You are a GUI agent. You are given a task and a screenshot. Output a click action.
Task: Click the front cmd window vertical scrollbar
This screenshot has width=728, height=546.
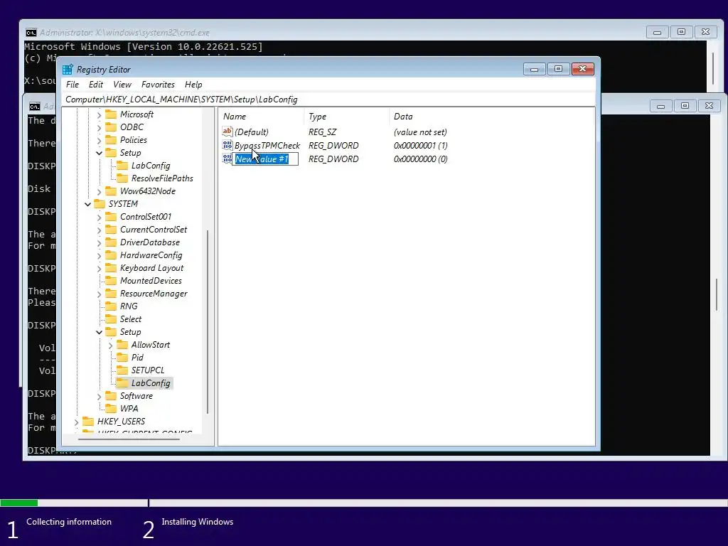(x=717, y=295)
